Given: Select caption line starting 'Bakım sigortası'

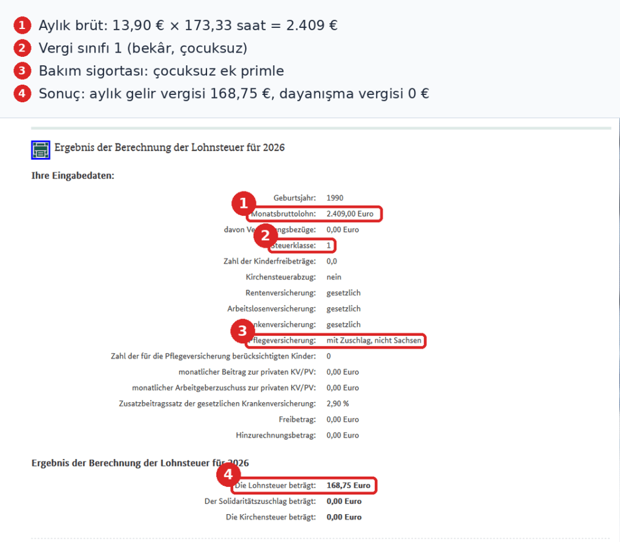Looking at the screenshot, I should click(x=161, y=71).
